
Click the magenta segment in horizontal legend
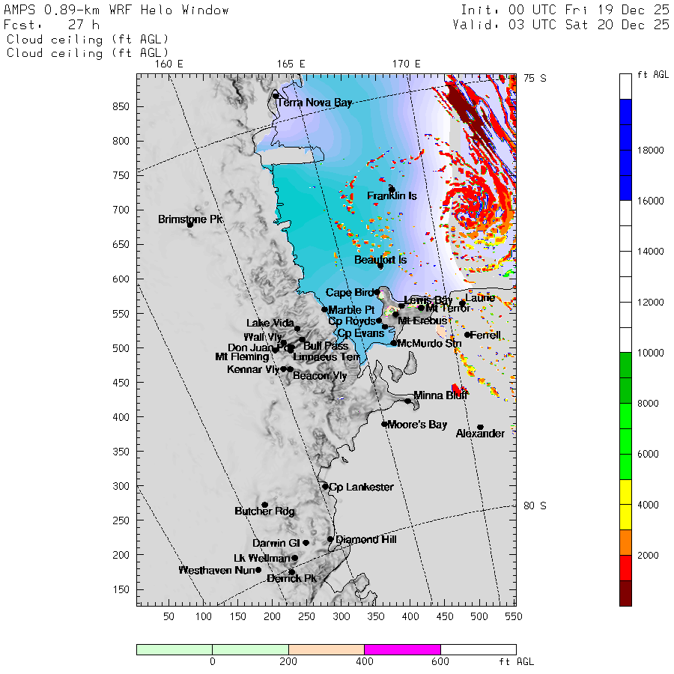point(402,649)
